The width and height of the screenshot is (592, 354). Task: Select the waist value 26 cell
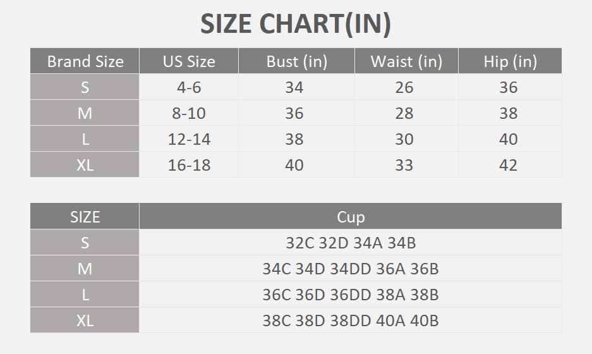[x=404, y=87]
